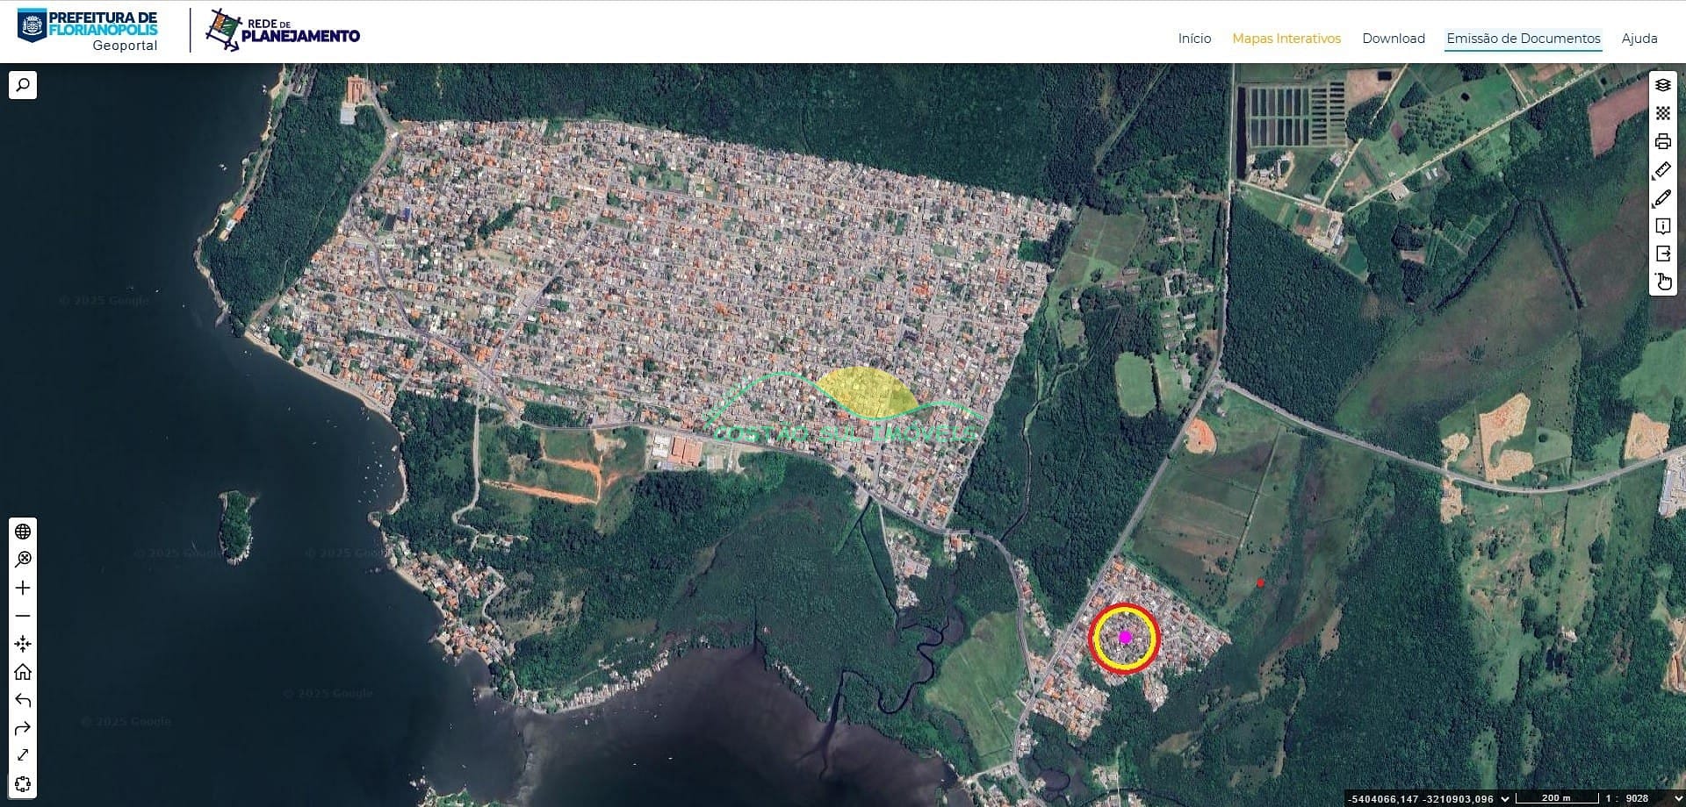Click the magenta point inside yellow circle

tap(1125, 638)
